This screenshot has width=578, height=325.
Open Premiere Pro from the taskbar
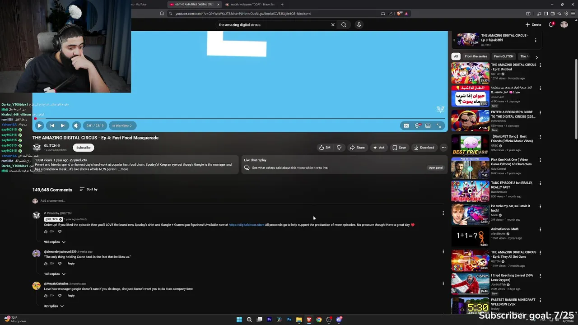[x=269, y=320]
